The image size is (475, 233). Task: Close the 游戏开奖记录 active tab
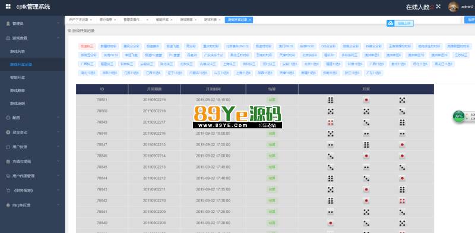(249, 20)
